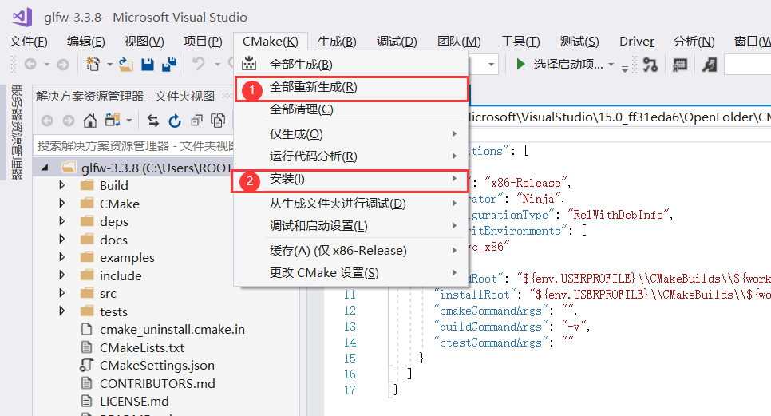Open the 安装(I) submenu

(287, 178)
